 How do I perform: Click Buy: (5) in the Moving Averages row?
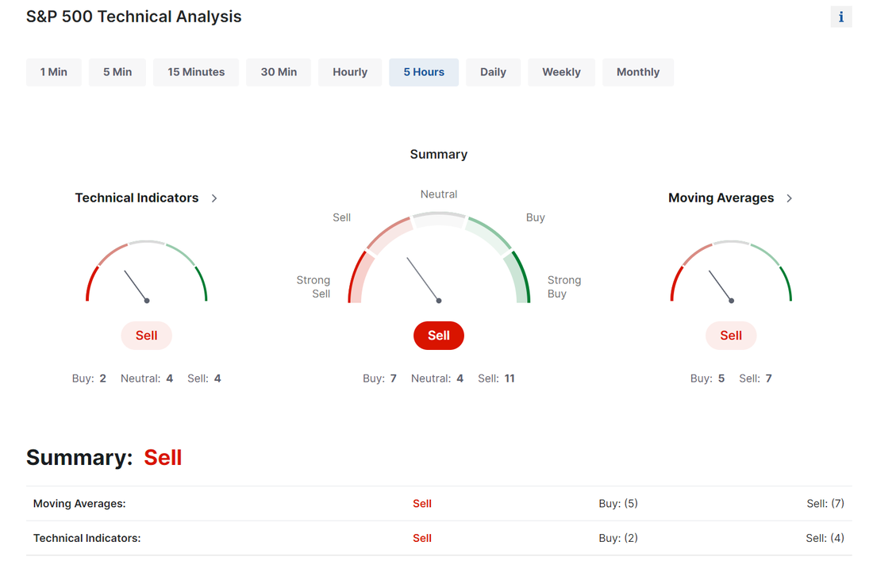pos(618,504)
